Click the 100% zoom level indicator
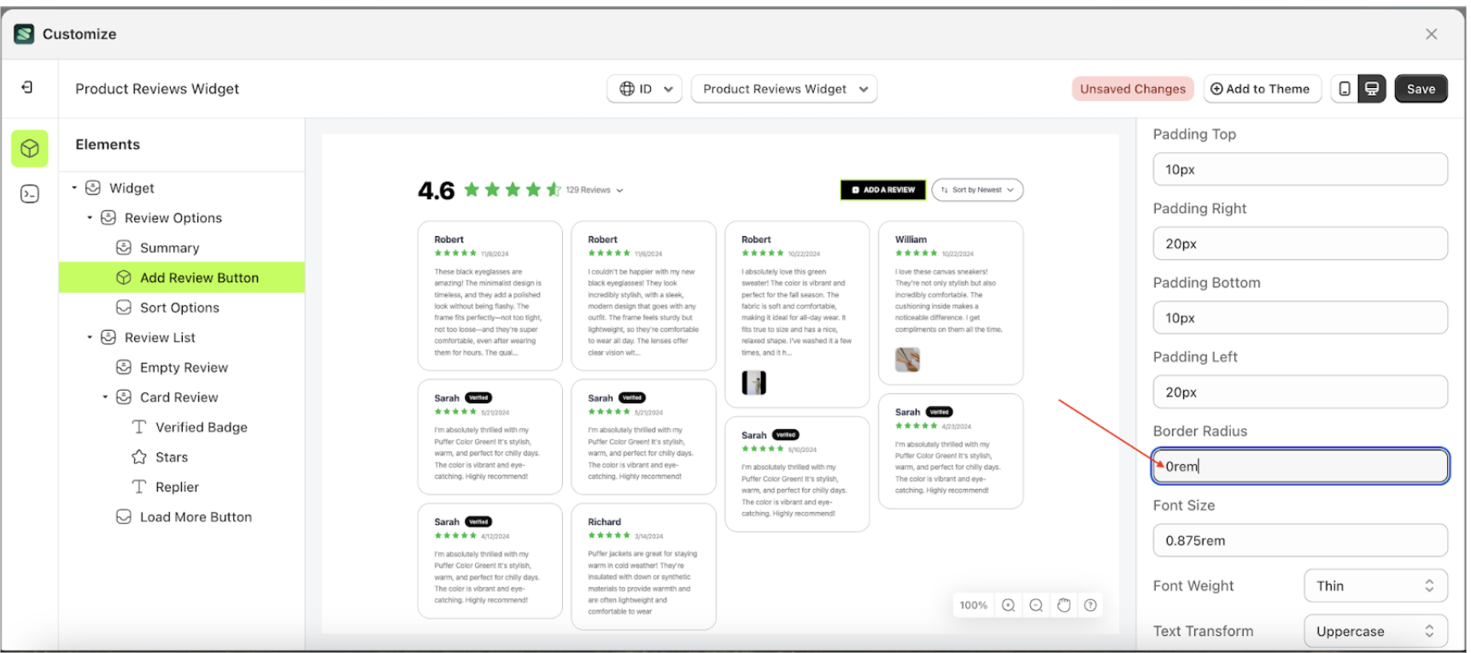Image resolution: width=1471 pixels, height=653 pixels. click(x=973, y=605)
